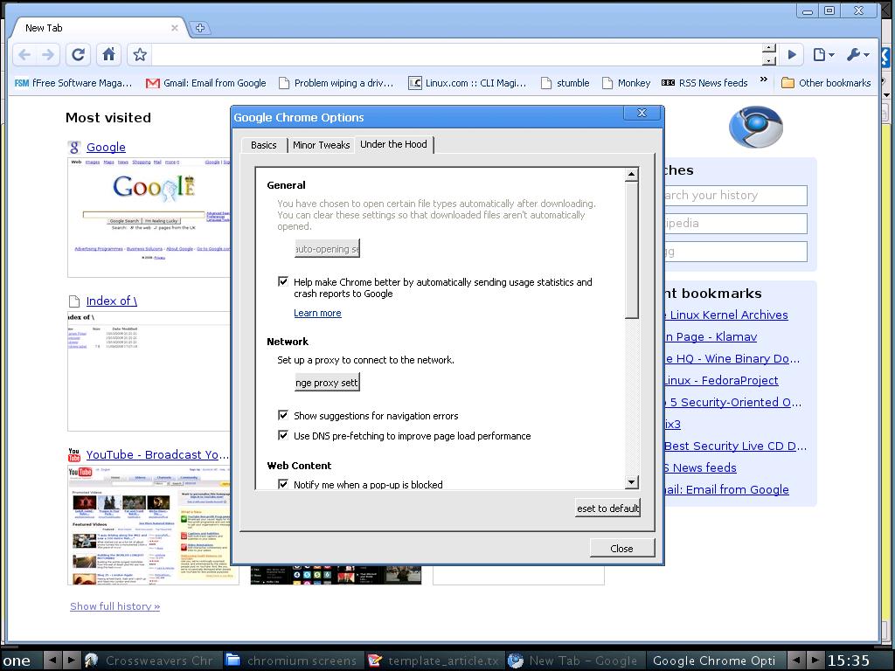This screenshot has width=895, height=671.
Task: Click the Reset to defaults button
Action: [x=608, y=508]
